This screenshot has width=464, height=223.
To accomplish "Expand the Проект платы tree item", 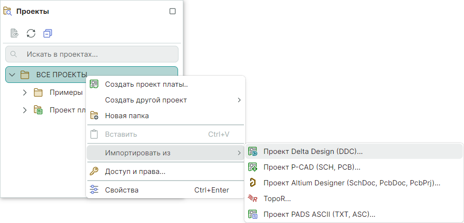I will [x=25, y=110].
